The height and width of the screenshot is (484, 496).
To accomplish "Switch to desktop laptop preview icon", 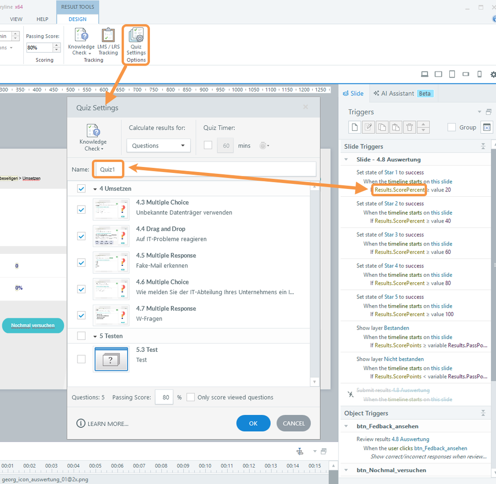I will [x=425, y=74].
